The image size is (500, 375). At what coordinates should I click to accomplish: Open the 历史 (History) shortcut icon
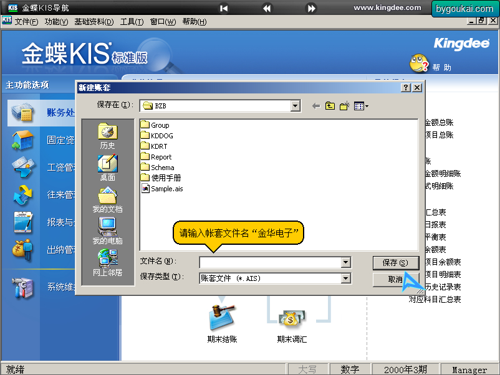click(x=107, y=131)
